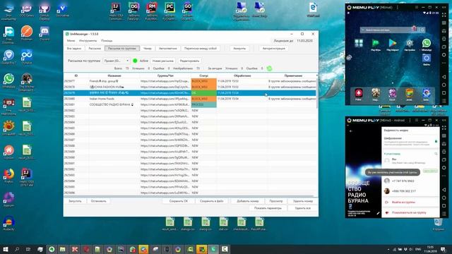Image resolution: width=452 pixels, height=254 pixels.
Task: Open the WhatsApp desktop shortcut
Action: (9, 80)
